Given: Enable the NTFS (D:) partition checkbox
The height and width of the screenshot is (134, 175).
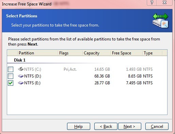Looking at the screenshot, I should 11,76.
